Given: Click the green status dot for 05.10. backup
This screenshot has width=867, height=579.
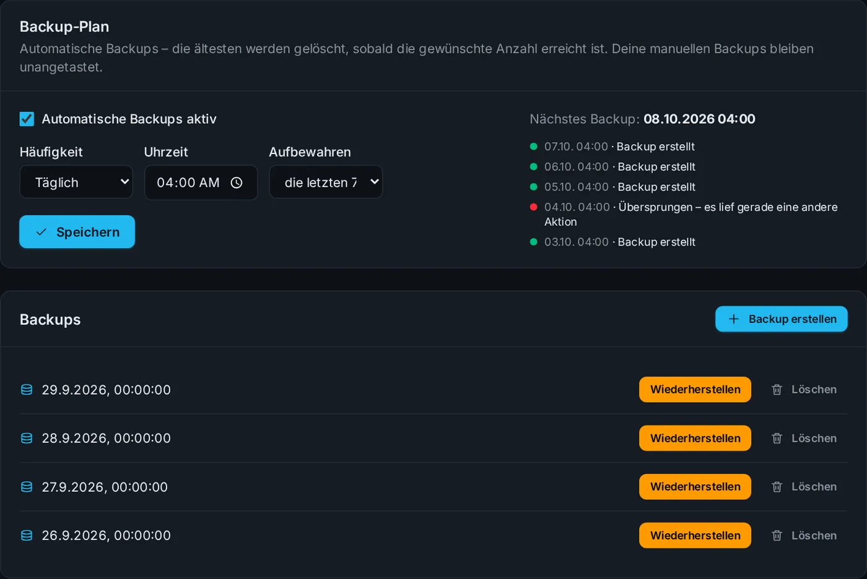Looking at the screenshot, I should coord(533,187).
